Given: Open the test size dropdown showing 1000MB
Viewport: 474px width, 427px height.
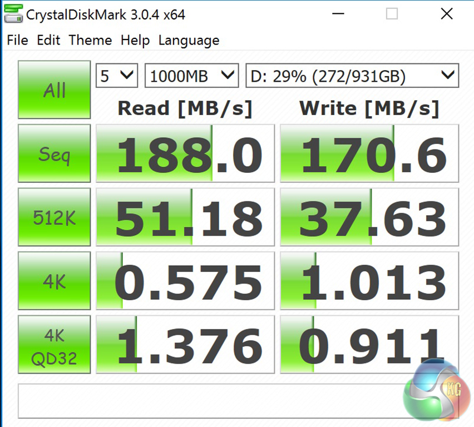Looking at the screenshot, I should (191, 76).
